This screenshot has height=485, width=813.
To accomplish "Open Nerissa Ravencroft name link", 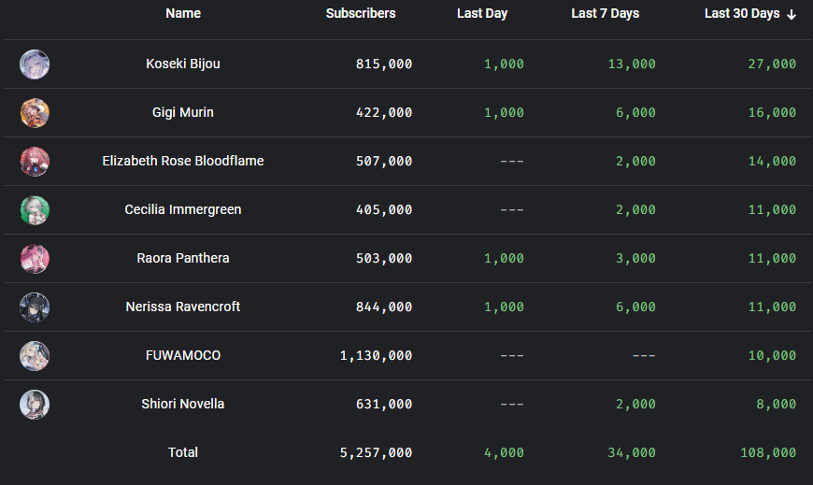I will point(183,307).
